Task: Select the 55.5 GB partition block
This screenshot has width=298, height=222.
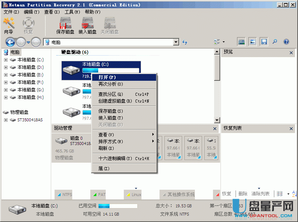Action: click(x=211, y=148)
